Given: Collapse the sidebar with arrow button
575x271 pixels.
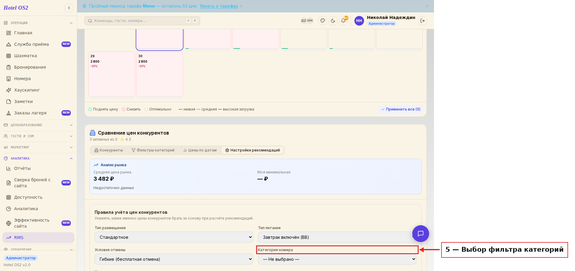Looking at the screenshot, I should coord(69,8).
